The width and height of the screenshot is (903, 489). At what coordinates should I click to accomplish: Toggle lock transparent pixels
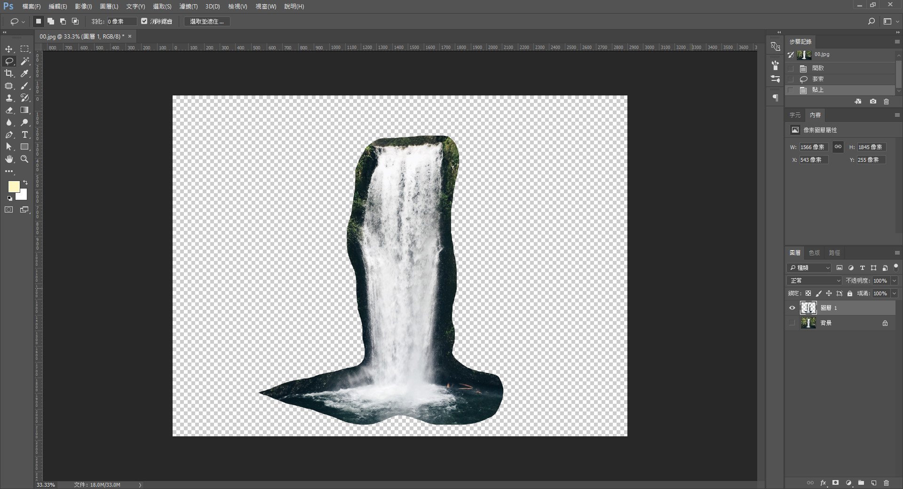[808, 293]
